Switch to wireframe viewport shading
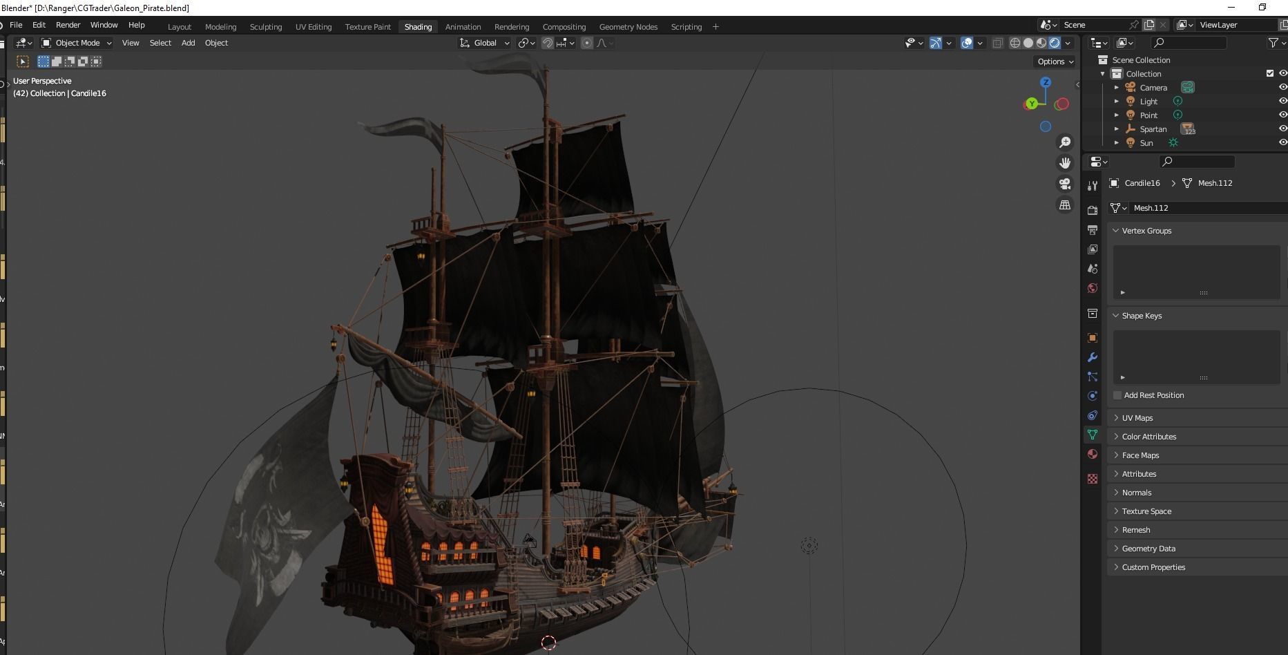Screen dimensions: 1288x655 (x=1015, y=43)
